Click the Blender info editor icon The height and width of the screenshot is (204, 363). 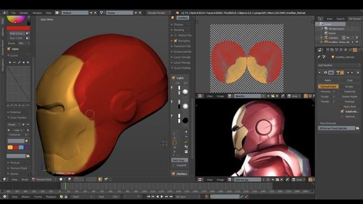click(5, 12)
